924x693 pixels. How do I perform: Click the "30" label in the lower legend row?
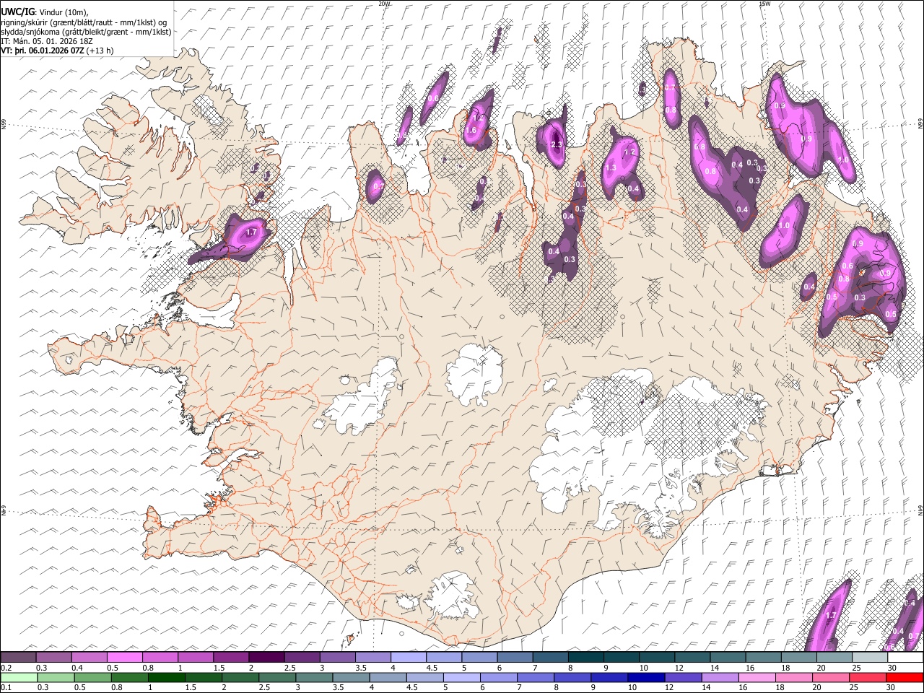pos(889,687)
